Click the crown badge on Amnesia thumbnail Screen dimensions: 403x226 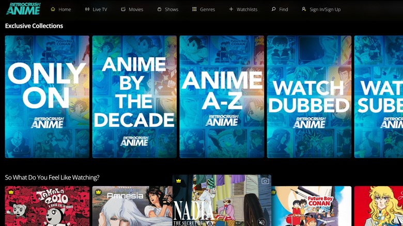click(98, 192)
